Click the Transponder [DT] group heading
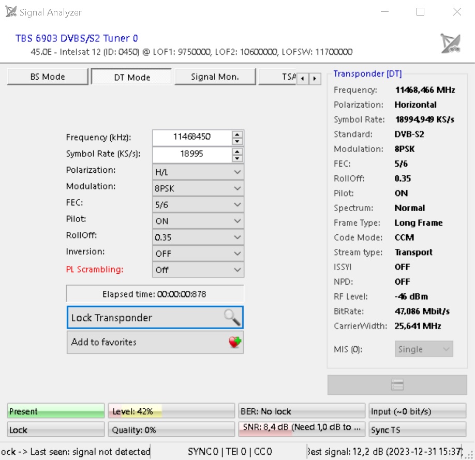475x460 pixels. (367, 73)
